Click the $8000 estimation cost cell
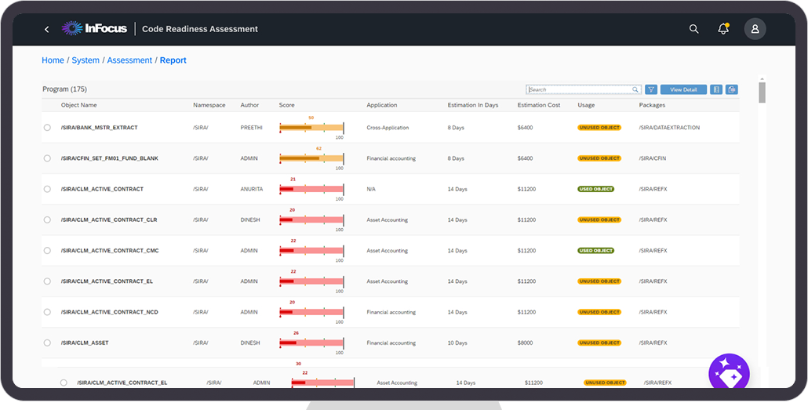Image resolution: width=808 pixels, height=410 pixels. click(x=525, y=343)
